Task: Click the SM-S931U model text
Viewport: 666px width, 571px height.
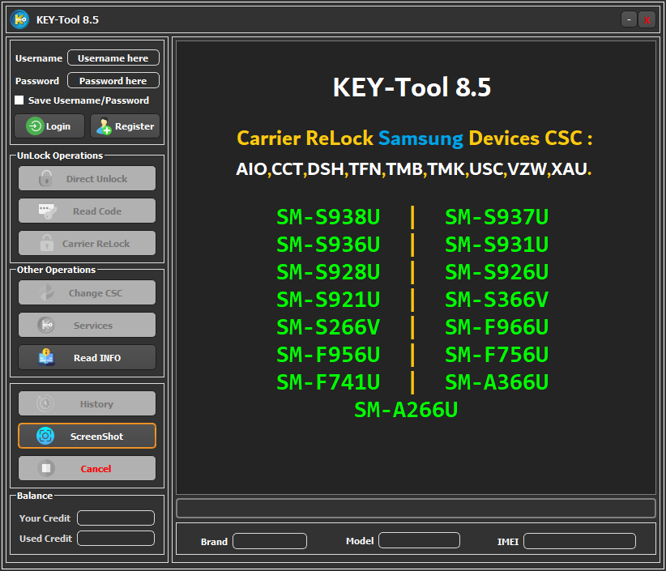Action: point(497,245)
